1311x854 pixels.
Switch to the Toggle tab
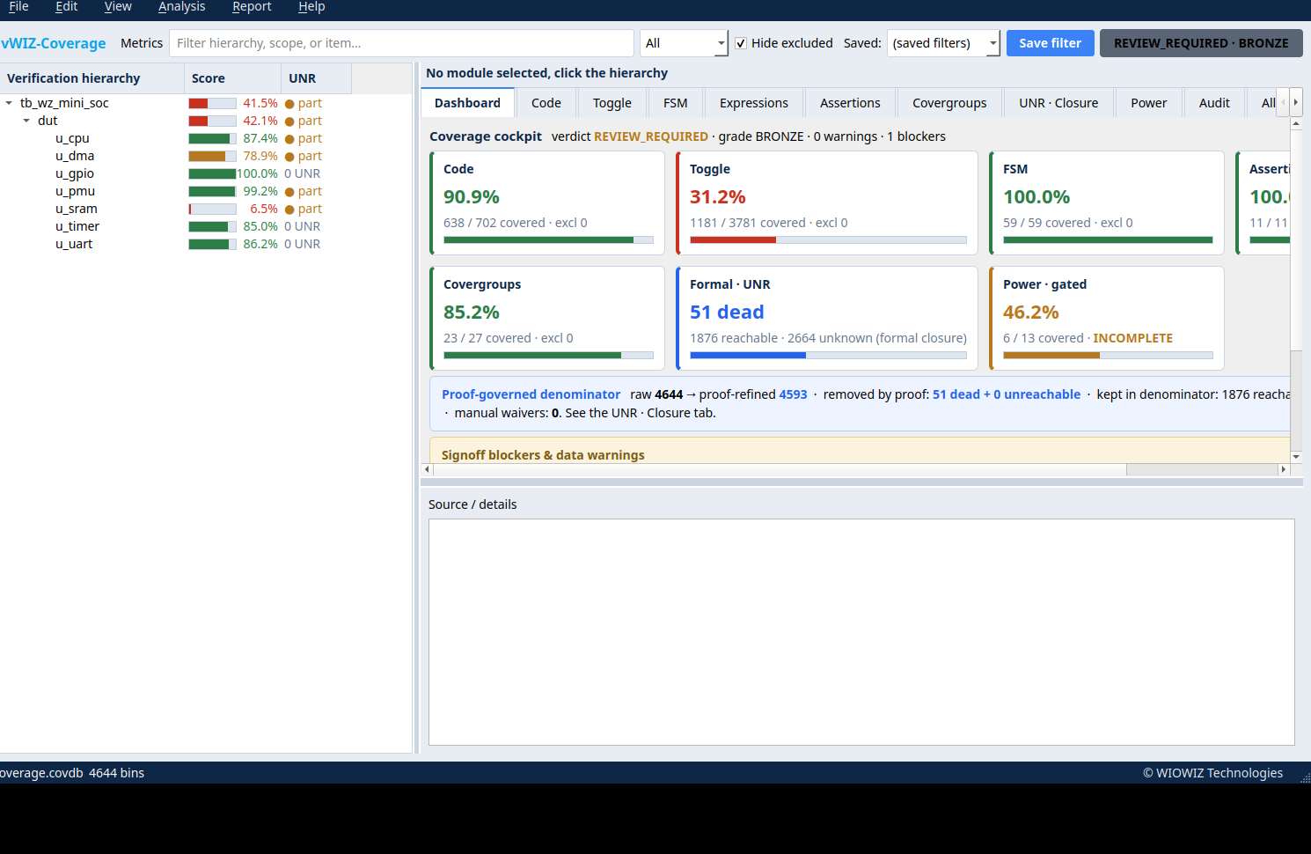[612, 103]
